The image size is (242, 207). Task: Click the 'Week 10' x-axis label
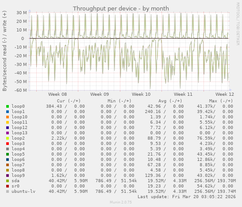click(x=141, y=94)
